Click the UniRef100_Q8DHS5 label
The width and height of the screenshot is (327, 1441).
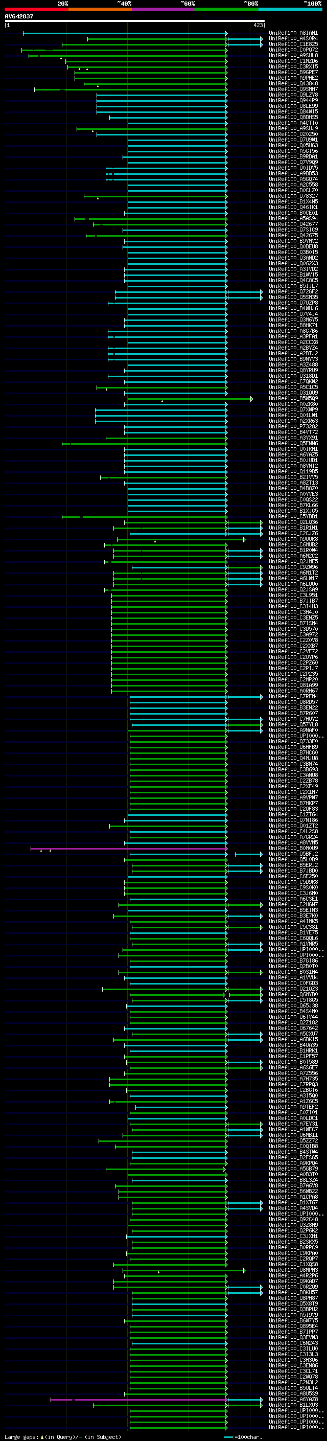(x=293, y=118)
